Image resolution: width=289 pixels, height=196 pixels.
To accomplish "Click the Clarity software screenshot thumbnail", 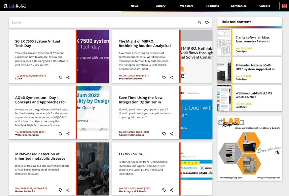I will 224,42.
